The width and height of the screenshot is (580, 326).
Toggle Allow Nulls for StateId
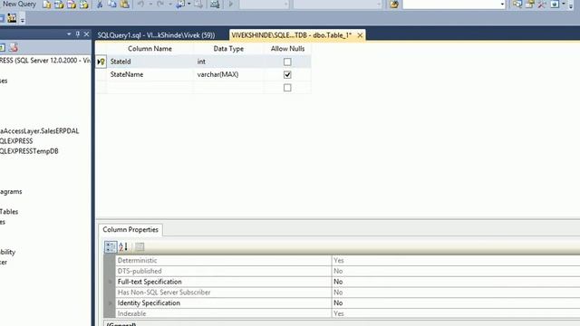(x=287, y=62)
